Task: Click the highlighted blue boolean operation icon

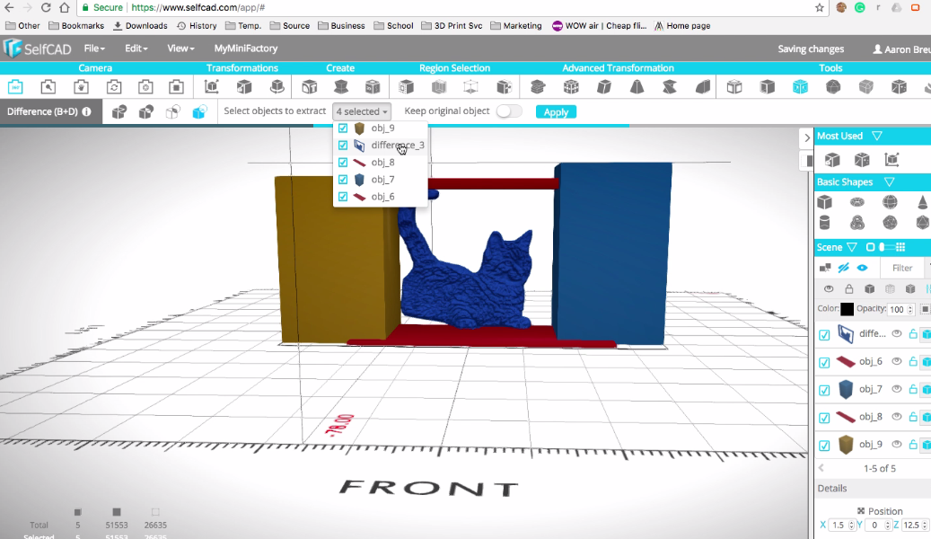Action: pos(199,111)
